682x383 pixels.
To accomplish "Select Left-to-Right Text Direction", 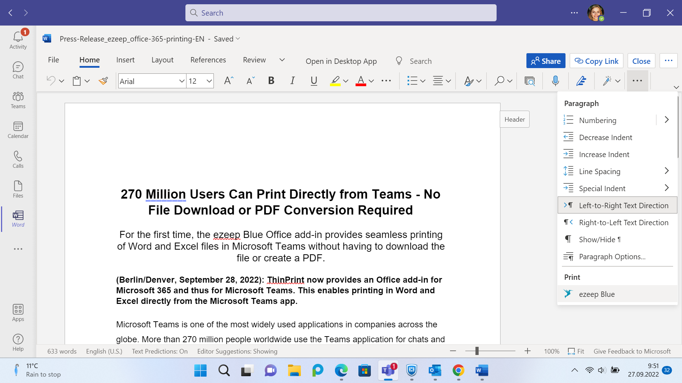I will [617, 205].
